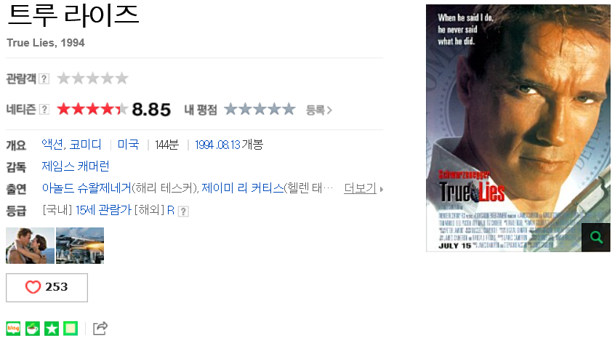Click the magnifier icon on the poster
615x343 pixels.
point(595,237)
